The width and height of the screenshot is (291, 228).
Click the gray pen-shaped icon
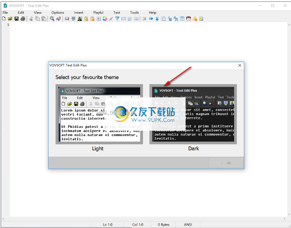point(111,18)
